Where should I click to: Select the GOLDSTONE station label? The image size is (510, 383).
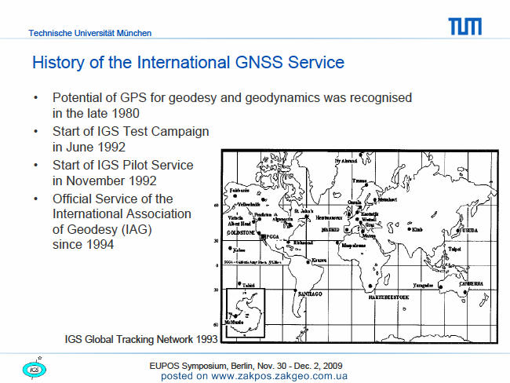241,232
